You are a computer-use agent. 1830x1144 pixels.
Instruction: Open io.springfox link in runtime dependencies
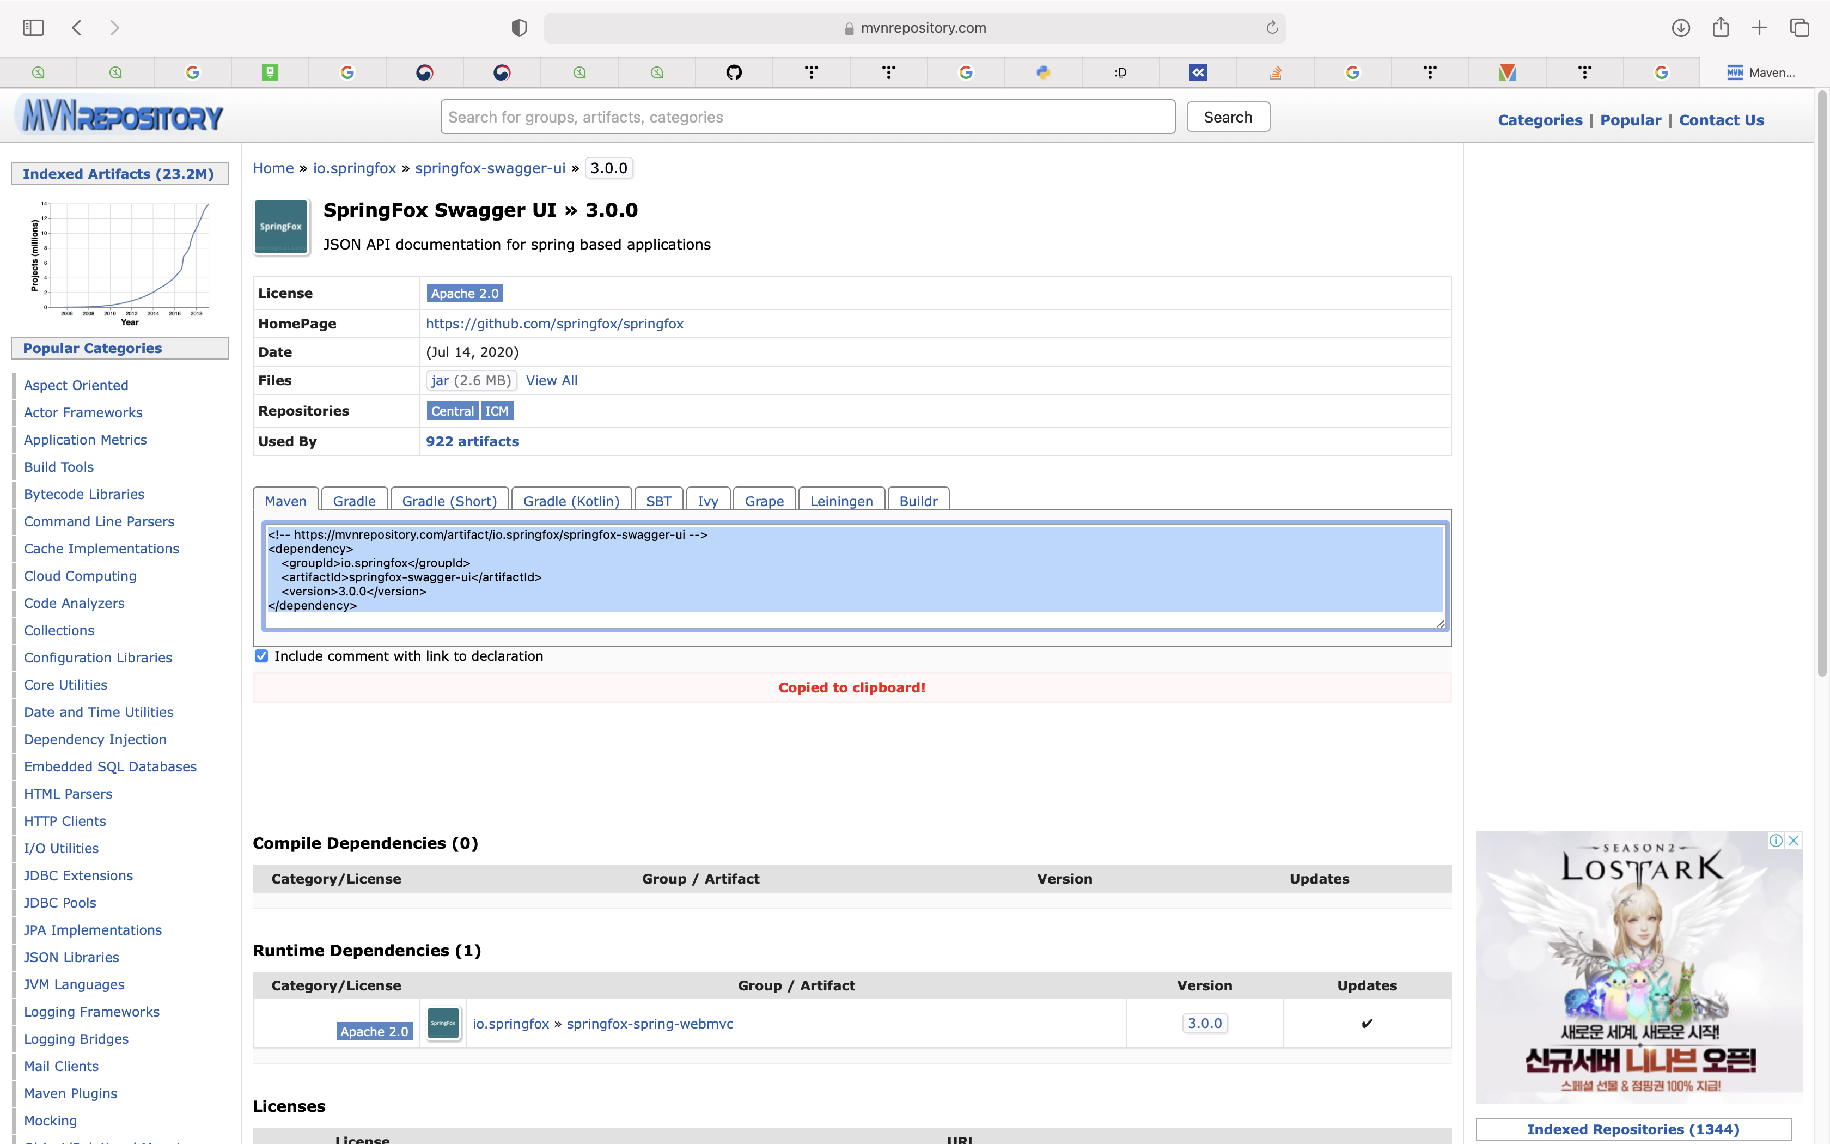pyautogui.click(x=510, y=1023)
